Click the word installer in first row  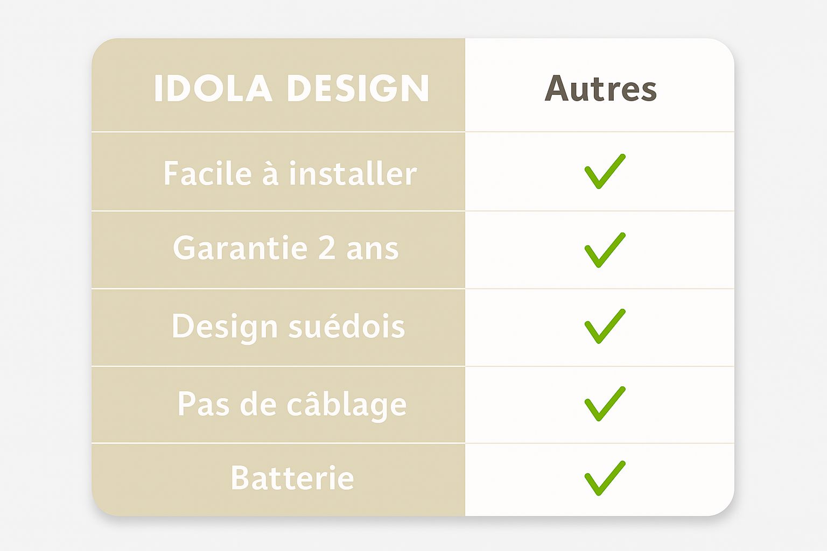coord(353,173)
